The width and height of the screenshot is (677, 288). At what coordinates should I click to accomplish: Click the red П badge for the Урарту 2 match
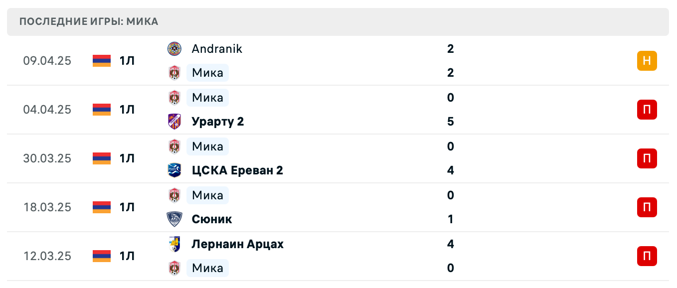[x=647, y=110]
